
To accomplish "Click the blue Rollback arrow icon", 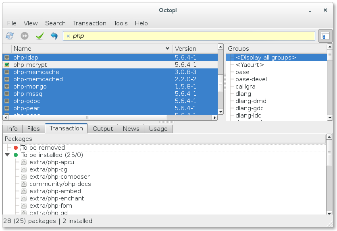I will coord(54,35).
